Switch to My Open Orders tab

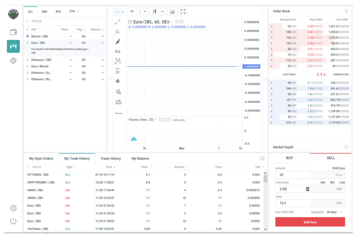pos(41,158)
